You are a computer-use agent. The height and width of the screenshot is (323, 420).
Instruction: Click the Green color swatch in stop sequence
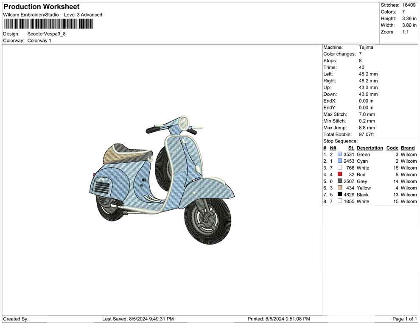[340, 154]
